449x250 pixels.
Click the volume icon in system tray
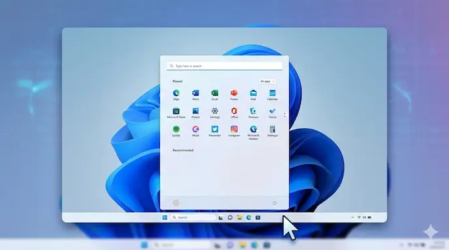[364, 217]
